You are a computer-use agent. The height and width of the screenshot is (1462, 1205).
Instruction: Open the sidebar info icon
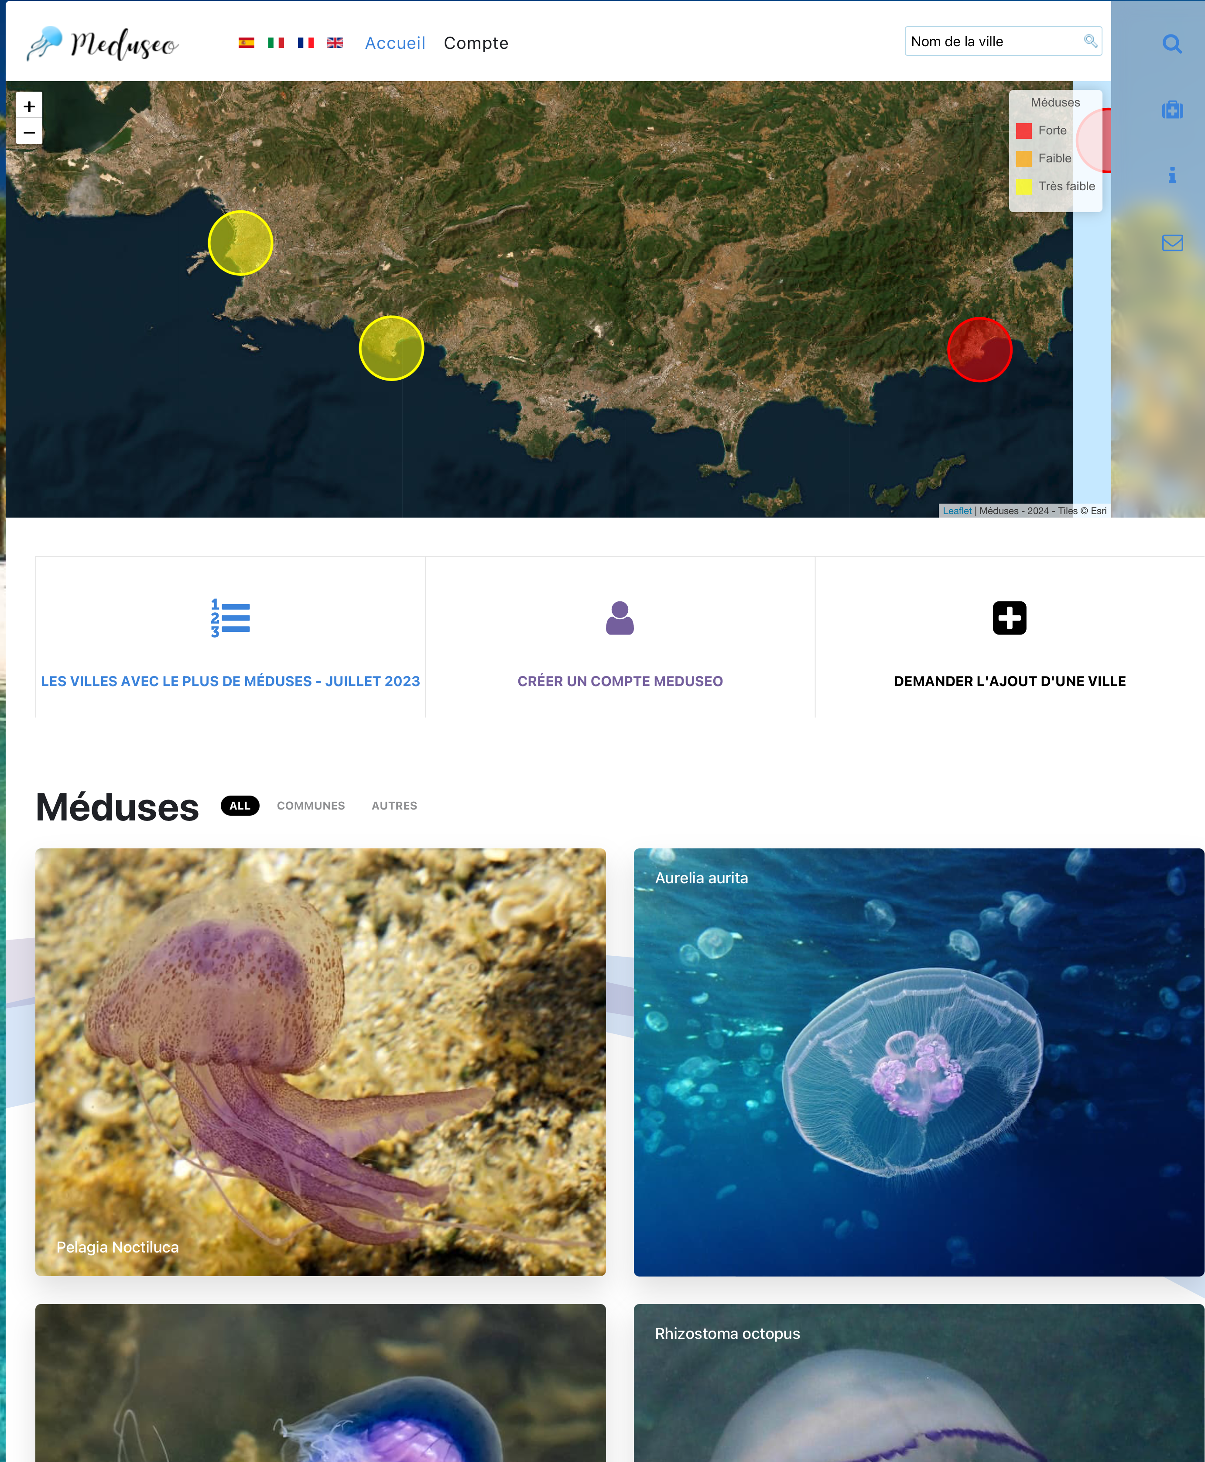pos(1172,175)
